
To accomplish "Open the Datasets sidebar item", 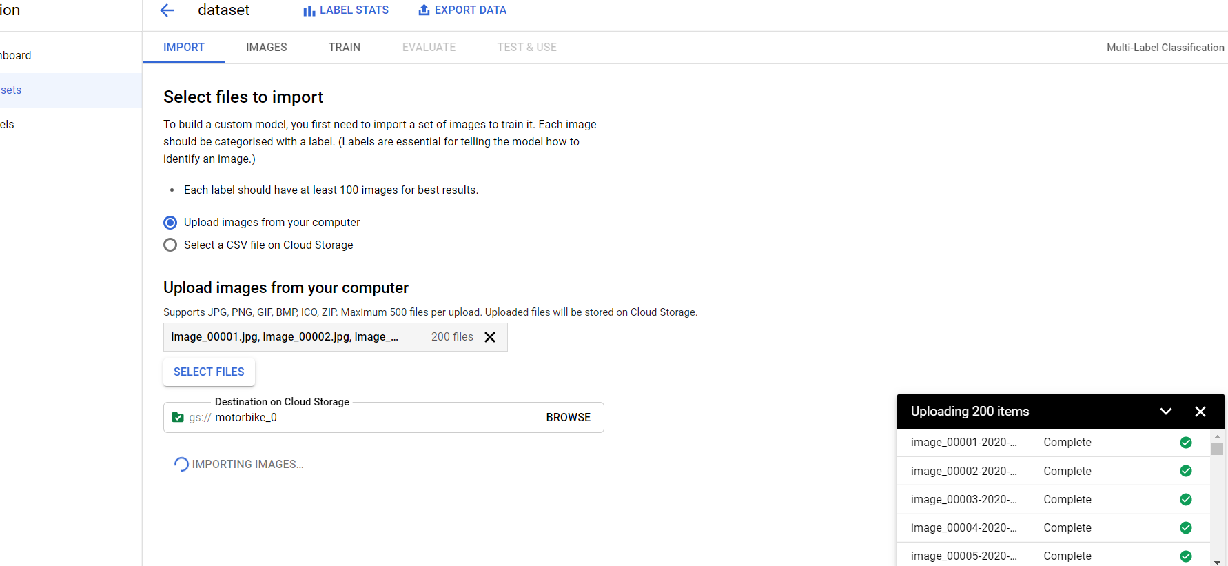I will pyautogui.click(x=71, y=90).
